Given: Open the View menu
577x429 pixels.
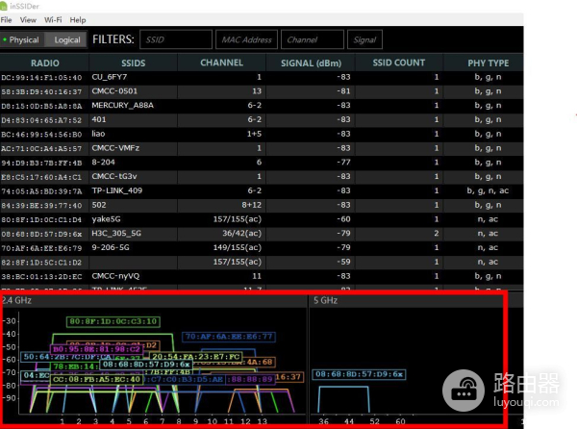Looking at the screenshot, I should 28,19.
